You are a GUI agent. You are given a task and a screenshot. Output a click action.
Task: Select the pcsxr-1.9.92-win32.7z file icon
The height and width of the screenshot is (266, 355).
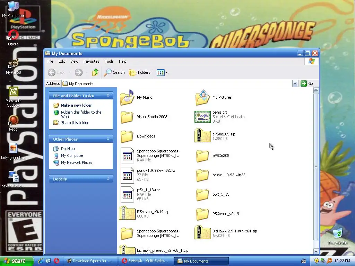(x=127, y=175)
